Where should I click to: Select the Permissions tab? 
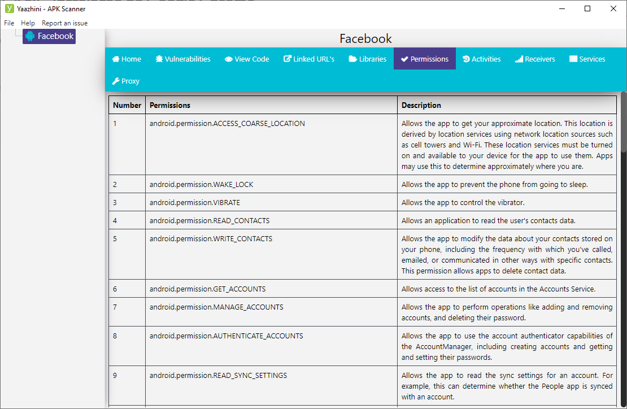click(x=425, y=59)
